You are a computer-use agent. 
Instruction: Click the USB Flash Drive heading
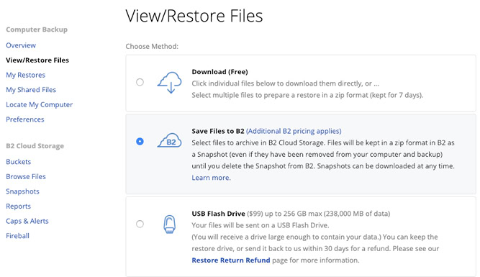tap(218, 214)
